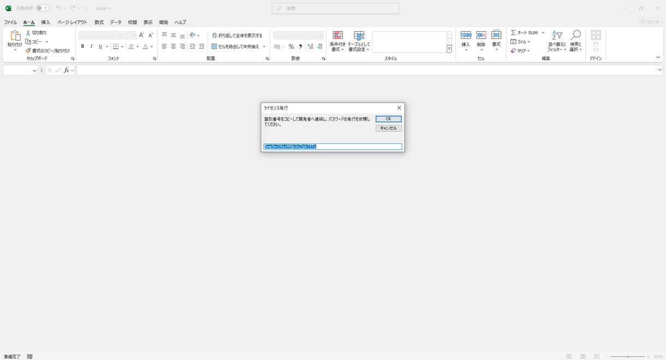The image size is (666, 360).
Task: Select top vertical alignment icon
Action: pyautogui.click(x=164, y=35)
